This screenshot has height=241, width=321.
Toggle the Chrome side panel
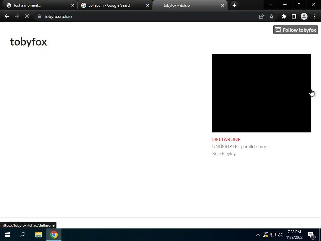(x=294, y=16)
